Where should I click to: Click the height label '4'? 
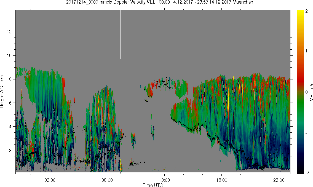pyautogui.click(x=10, y=127)
